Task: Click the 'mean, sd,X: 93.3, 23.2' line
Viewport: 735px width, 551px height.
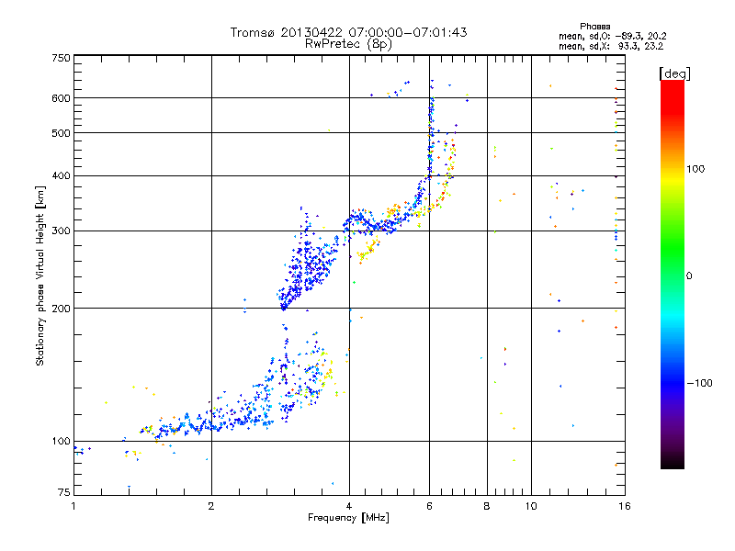Action: [x=611, y=46]
